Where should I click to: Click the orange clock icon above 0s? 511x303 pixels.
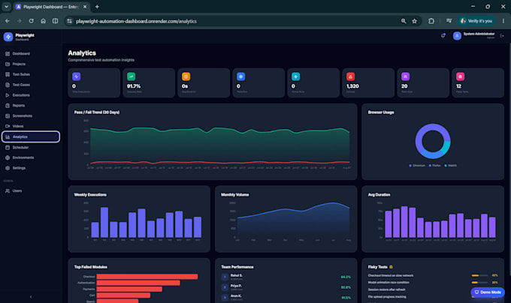[186, 76]
